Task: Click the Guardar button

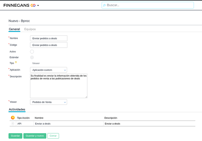Action: coord(15,136)
